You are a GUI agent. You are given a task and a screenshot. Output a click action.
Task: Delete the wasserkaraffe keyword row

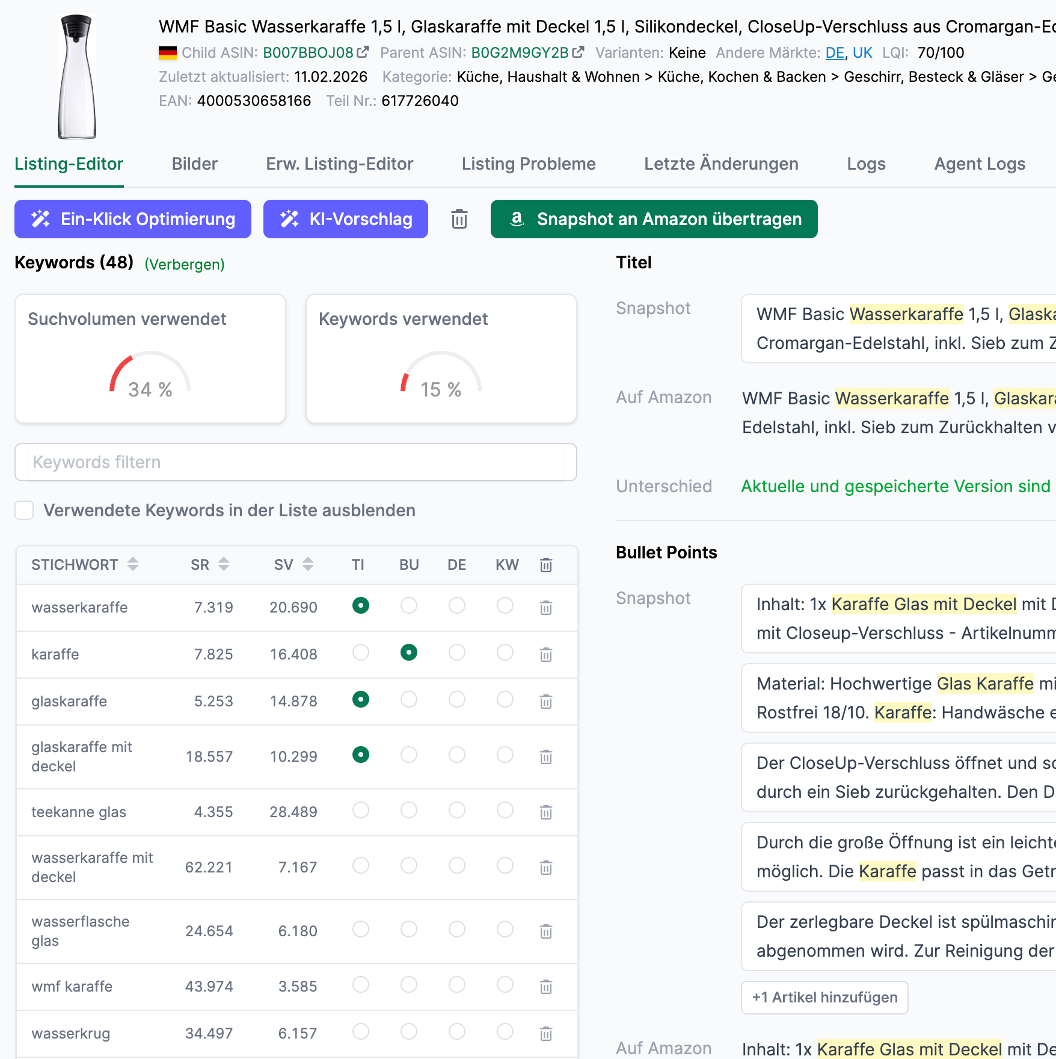click(x=545, y=608)
